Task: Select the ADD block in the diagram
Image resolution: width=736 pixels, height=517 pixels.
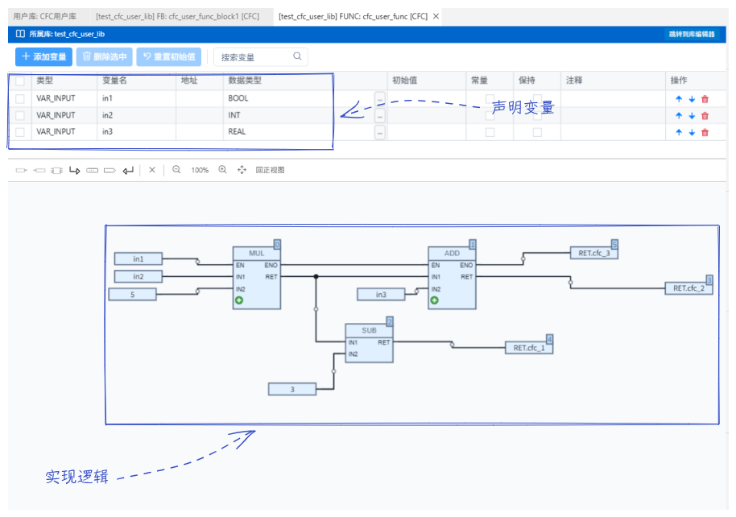Action: [x=452, y=278]
